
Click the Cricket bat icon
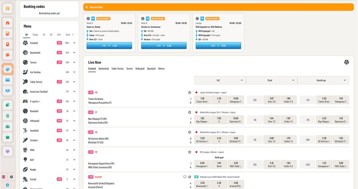(x=26, y=140)
